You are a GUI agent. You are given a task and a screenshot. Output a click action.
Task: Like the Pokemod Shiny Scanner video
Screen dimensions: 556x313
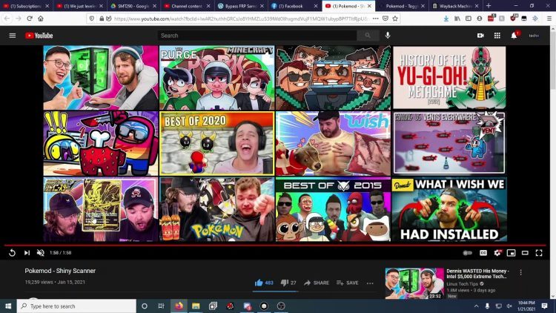point(264,283)
